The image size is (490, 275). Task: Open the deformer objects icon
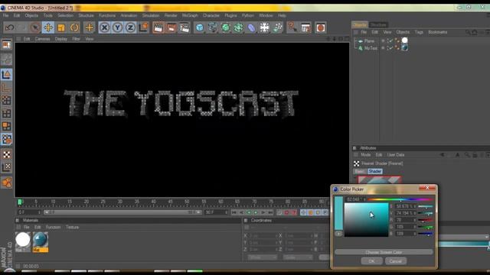251,27
